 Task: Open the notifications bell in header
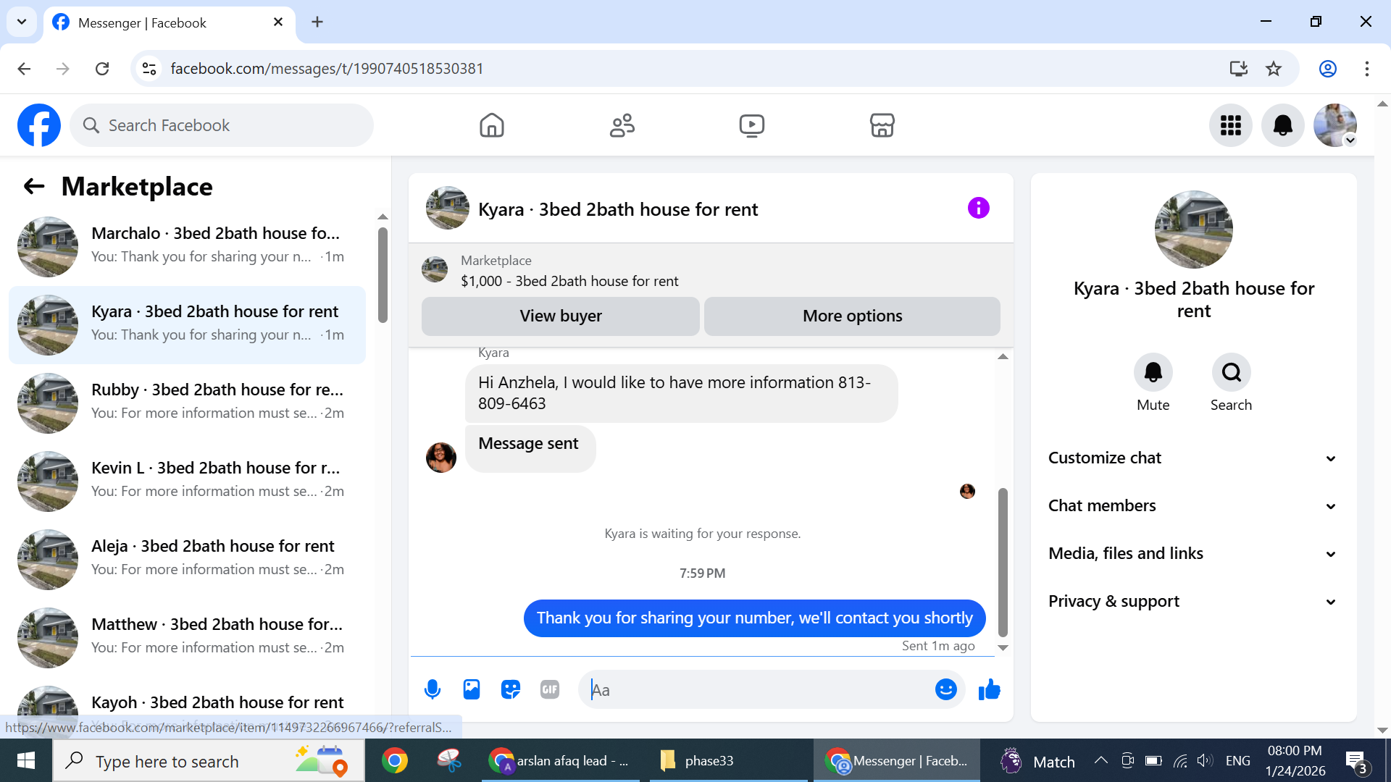coord(1282,125)
